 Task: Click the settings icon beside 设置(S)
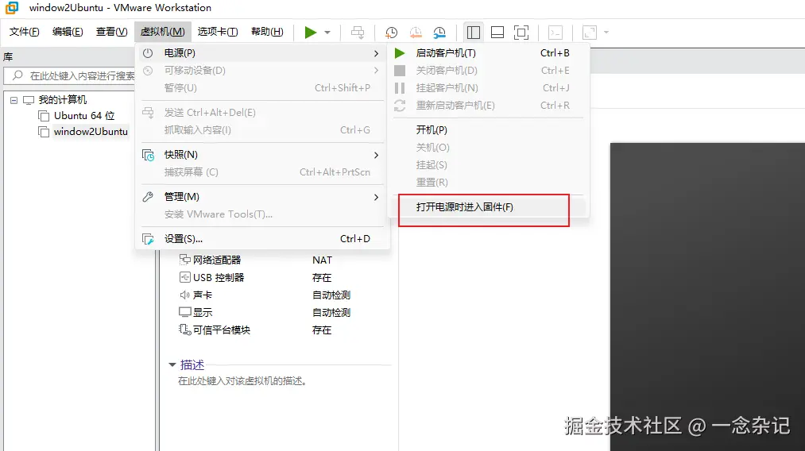[148, 239]
